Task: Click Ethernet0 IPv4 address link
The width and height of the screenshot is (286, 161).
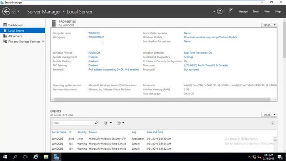Action: pyautogui.click(x=114, y=70)
